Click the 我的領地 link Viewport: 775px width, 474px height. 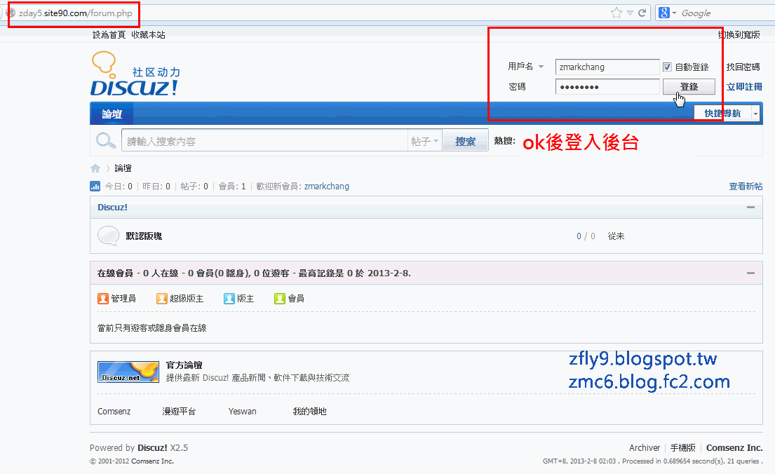pyautogui.click(x=309, y=411)
